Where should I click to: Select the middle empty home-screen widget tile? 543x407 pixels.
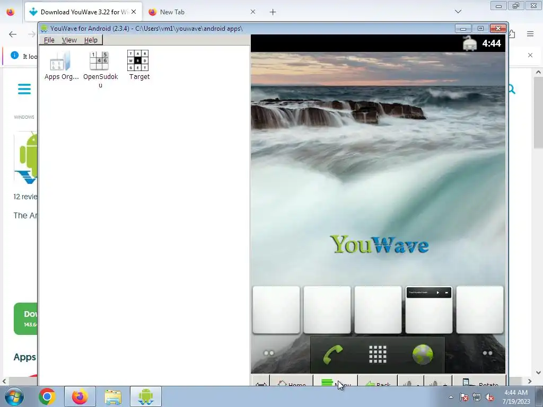click(378, 309)
